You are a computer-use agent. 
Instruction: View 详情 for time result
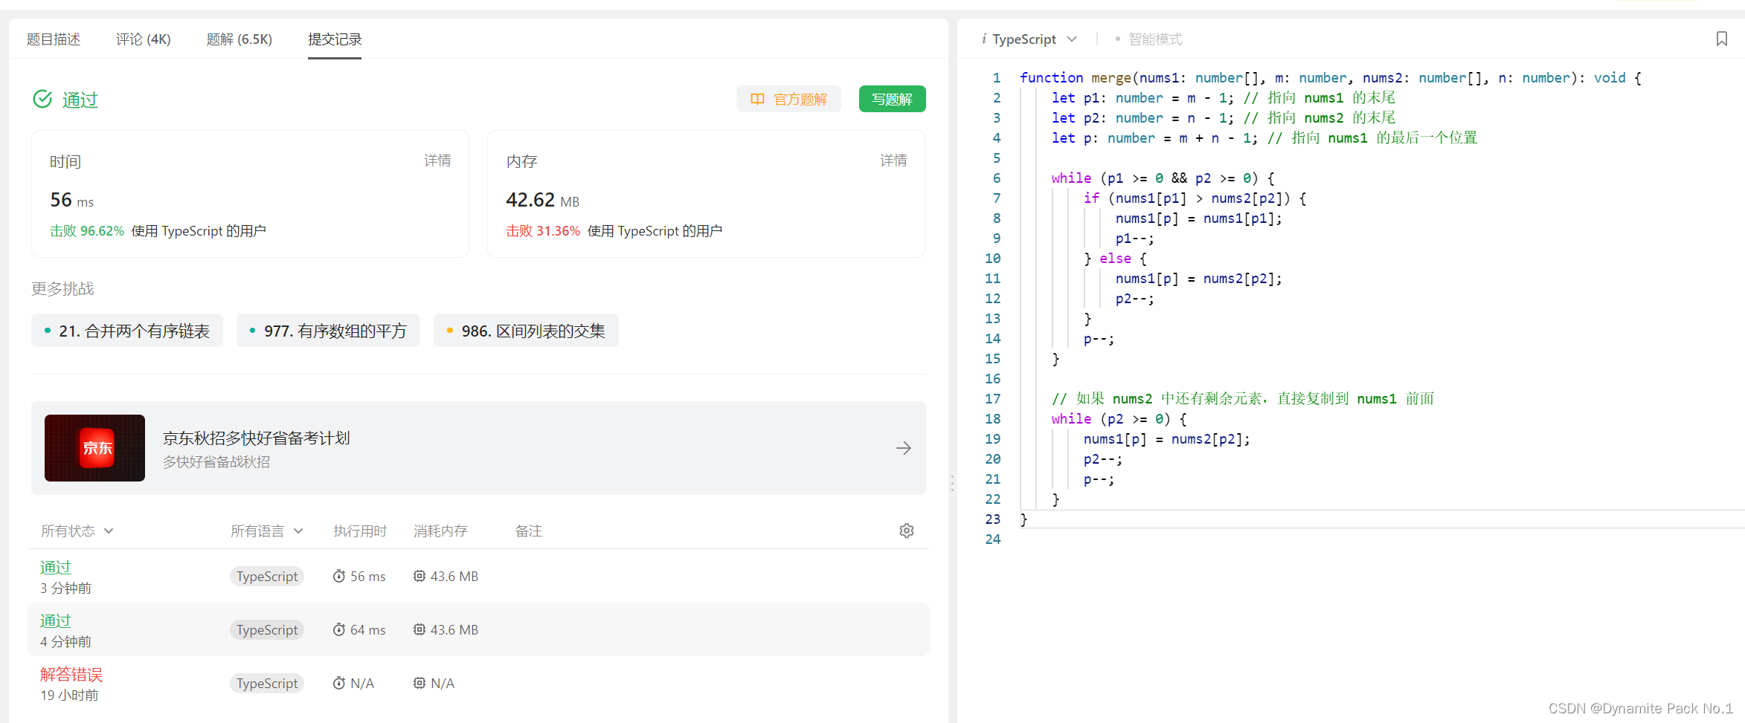[437, 161]
